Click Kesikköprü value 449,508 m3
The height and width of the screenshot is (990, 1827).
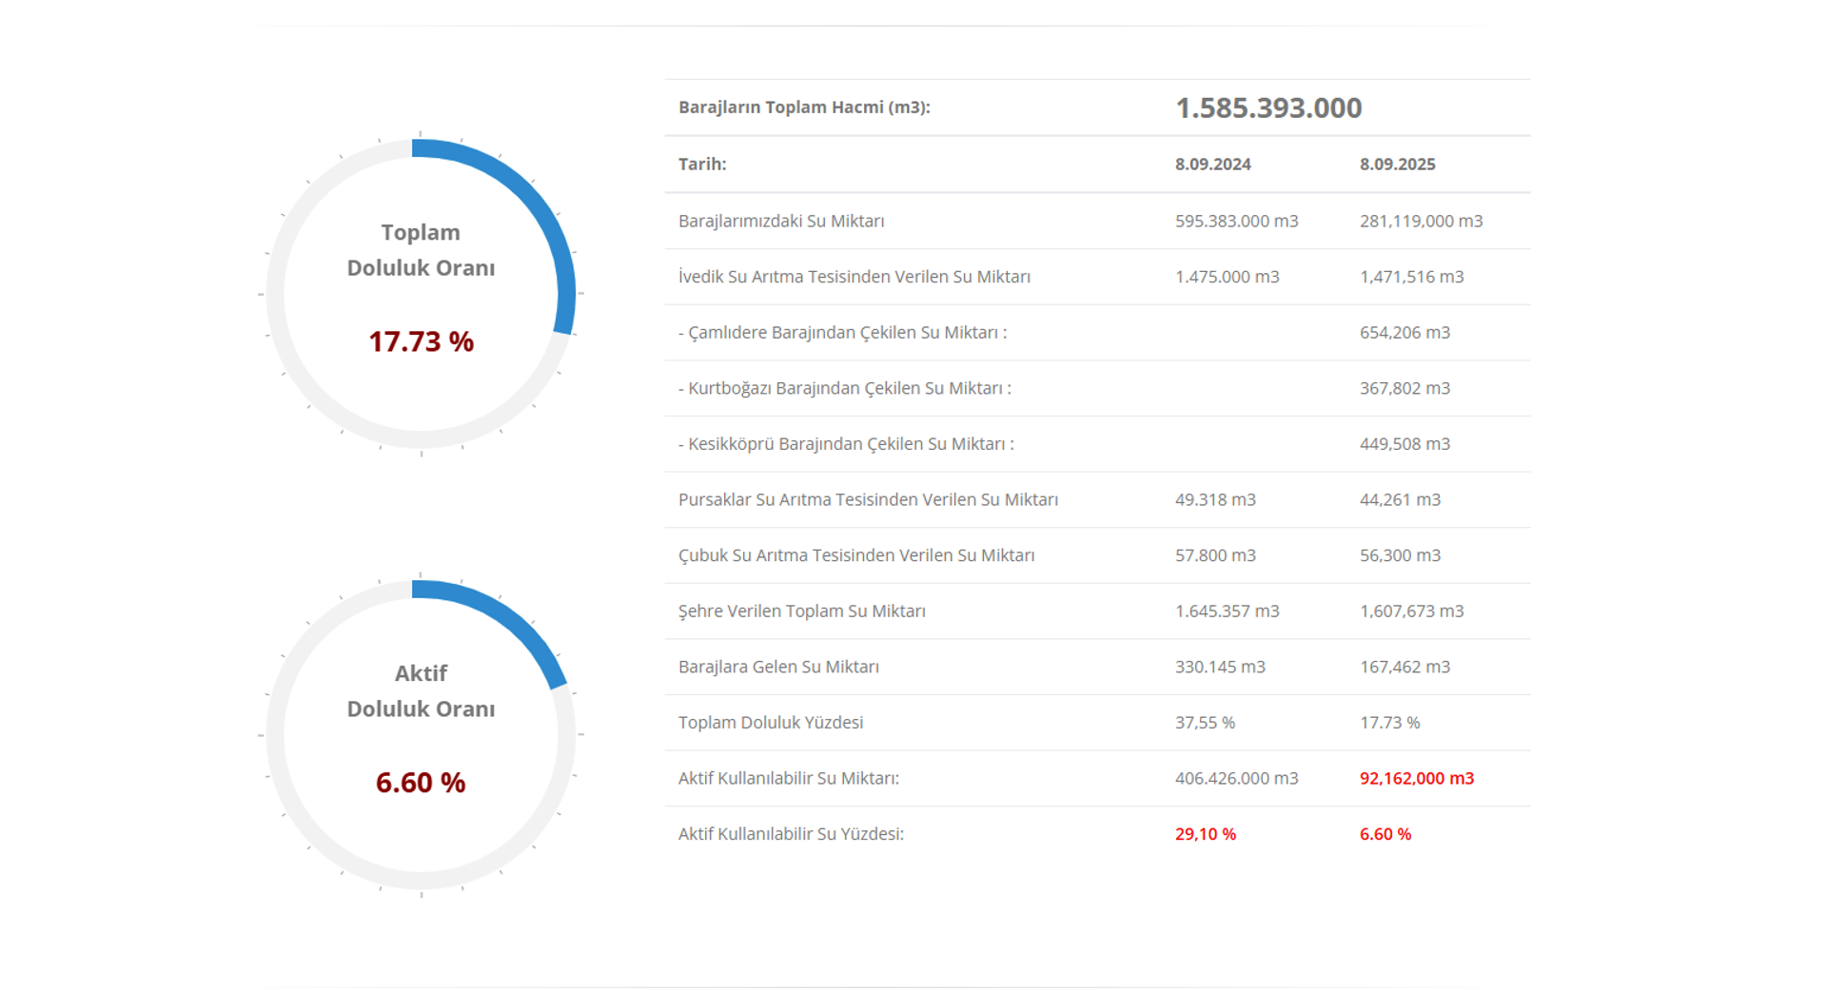[1405, 444]
